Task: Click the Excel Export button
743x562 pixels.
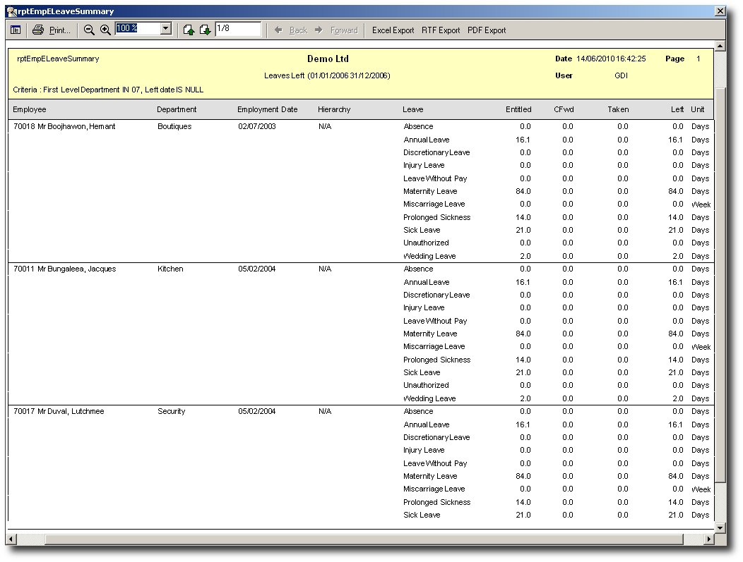Action: [393, 30]
